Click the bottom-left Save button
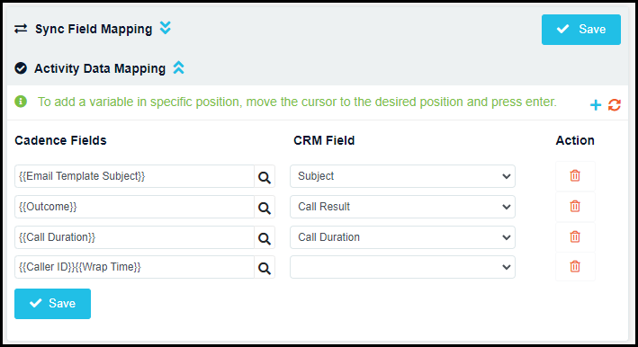Viewport: 638px width, 347px height. (x=52, y=304)
